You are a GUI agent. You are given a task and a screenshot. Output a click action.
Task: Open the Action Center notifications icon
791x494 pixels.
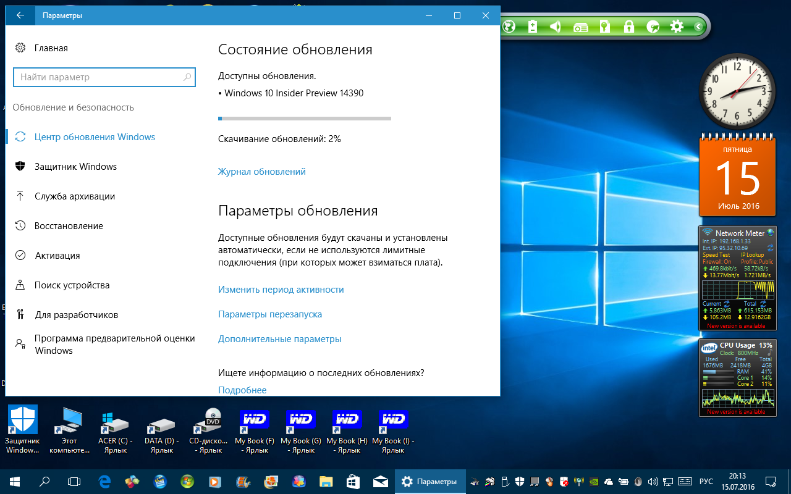coord(770,482)
